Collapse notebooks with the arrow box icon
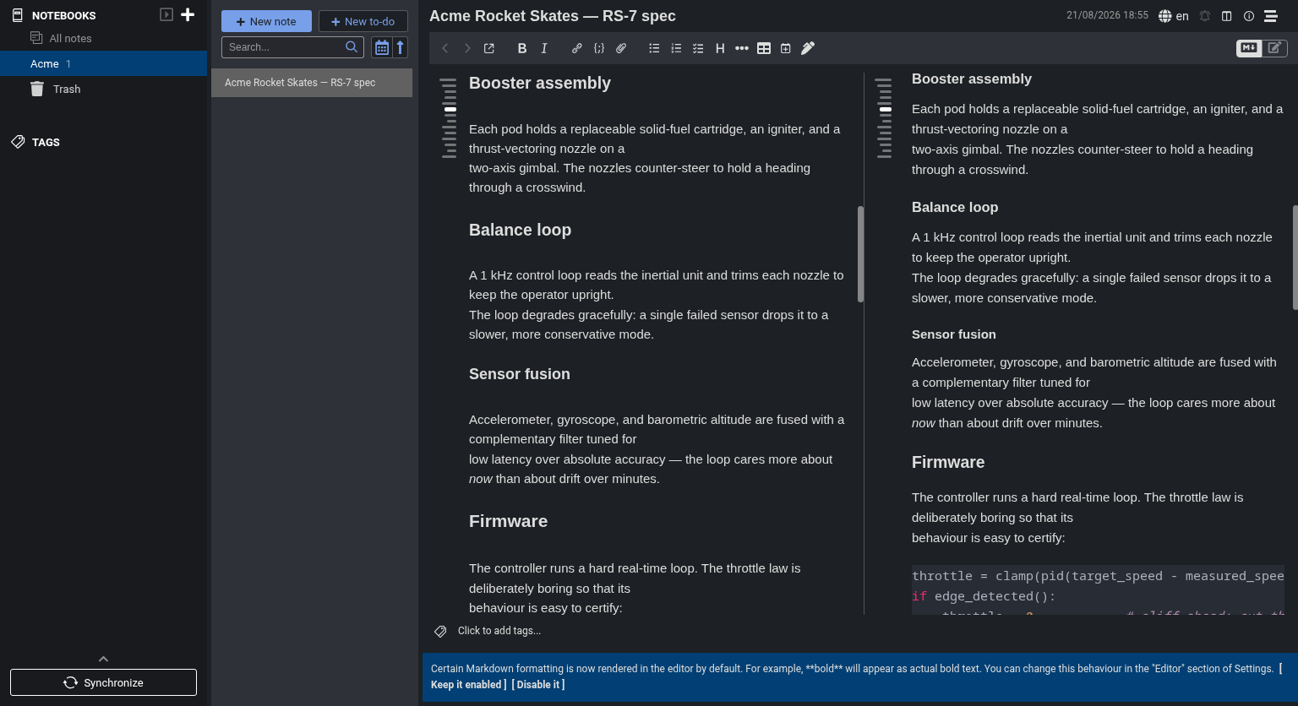The image size is (1298, 706). pyautogui.click(x=166, y=14)
